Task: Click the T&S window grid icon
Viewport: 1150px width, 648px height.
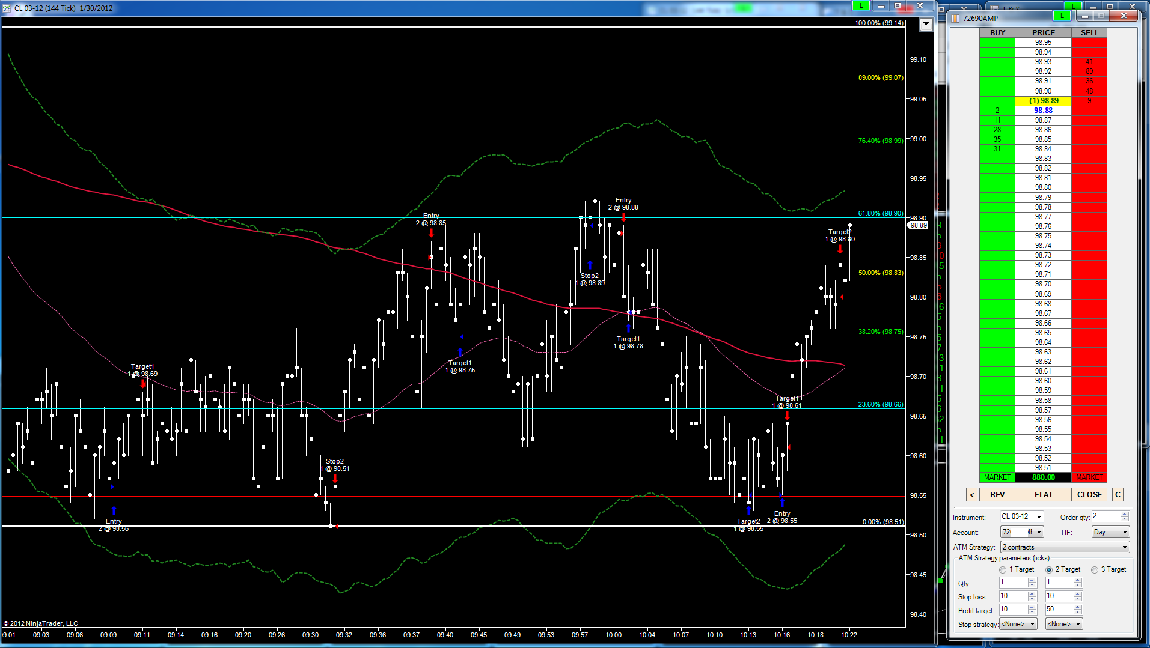Action: tap(995, 8)
